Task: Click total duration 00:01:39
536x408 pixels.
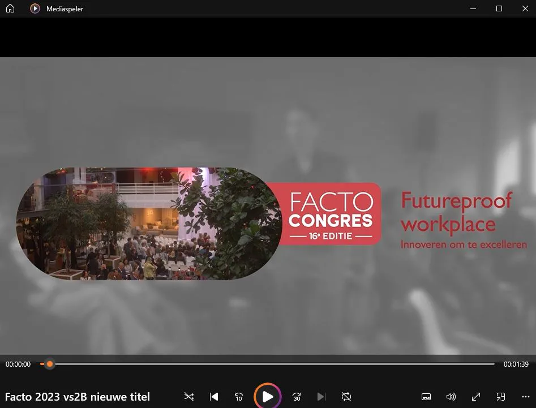Action: (516, 364)
